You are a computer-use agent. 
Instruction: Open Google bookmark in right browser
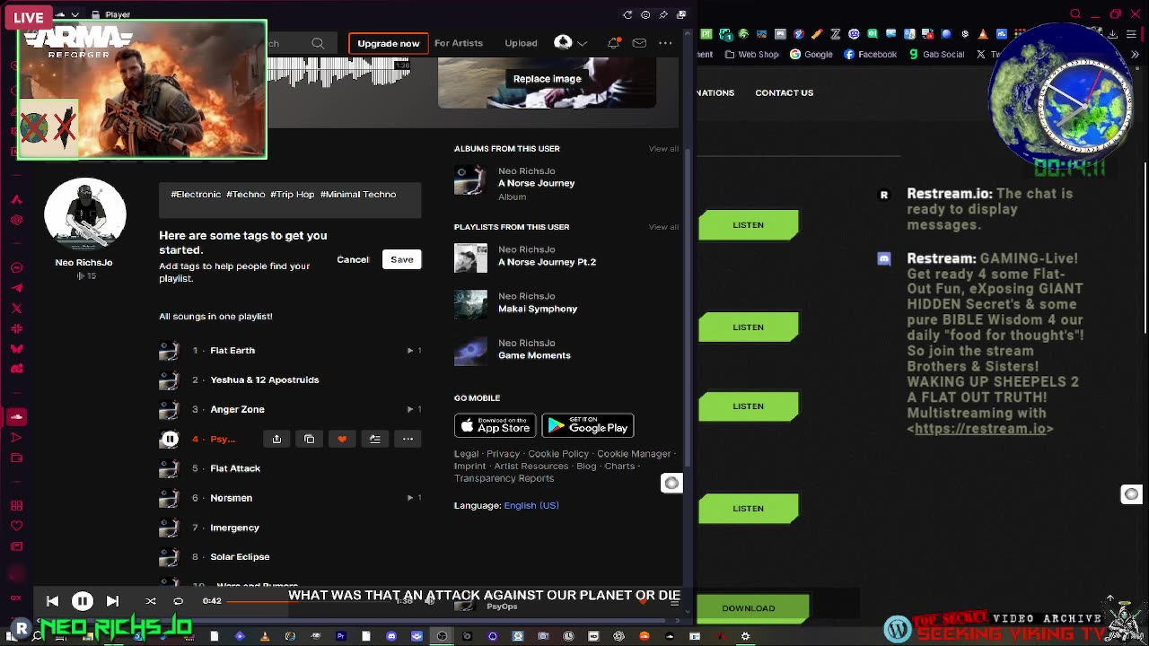click(x=811, y=54)
